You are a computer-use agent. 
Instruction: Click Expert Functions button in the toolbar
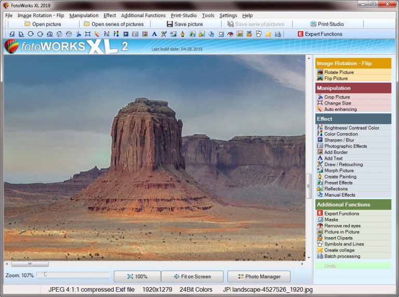(320, 34)
